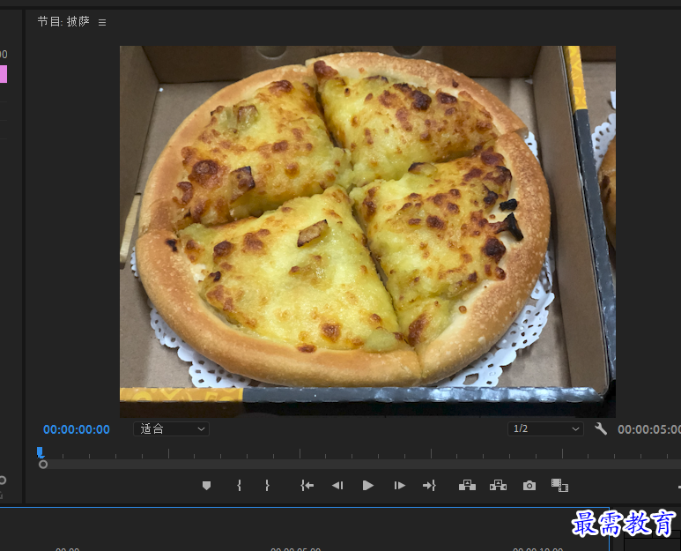Click the Mark Out brace icon
681x551 pixels.
click(267, 486)
